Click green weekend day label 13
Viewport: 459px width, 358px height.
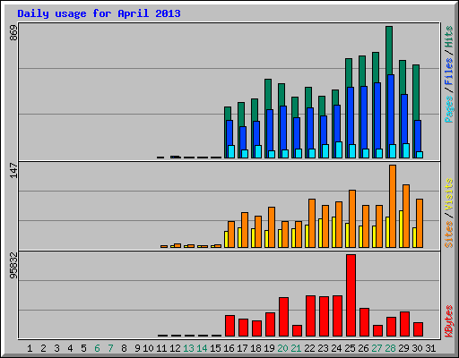(188, 348)
